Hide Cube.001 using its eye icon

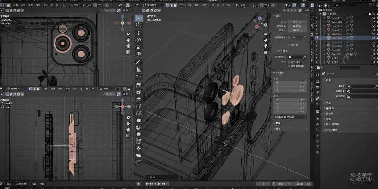[x=374, y=18]
